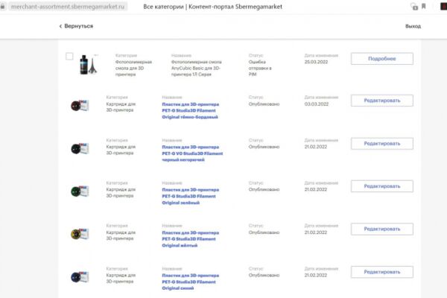Click the bookmark icon in the browser bar

[424, 6]
